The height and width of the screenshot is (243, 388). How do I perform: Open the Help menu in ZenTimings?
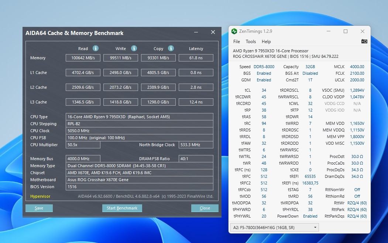[x=266, y=42]
